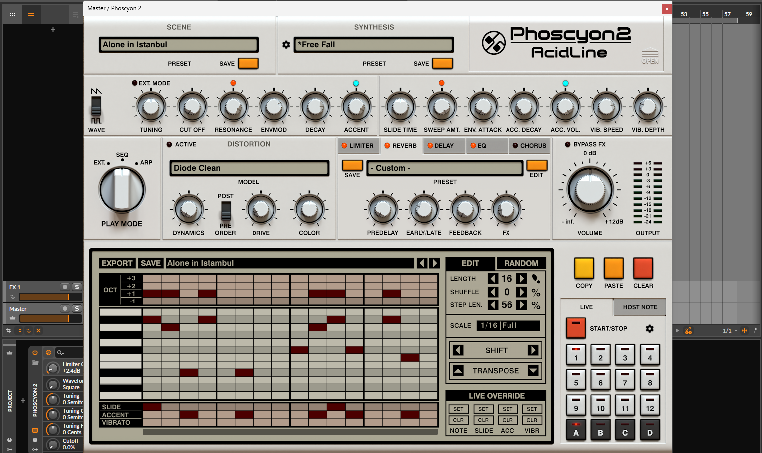Viewport: 762px width, 453px height.
Task: Click reverb EDIT button
Action: point(537,165)
